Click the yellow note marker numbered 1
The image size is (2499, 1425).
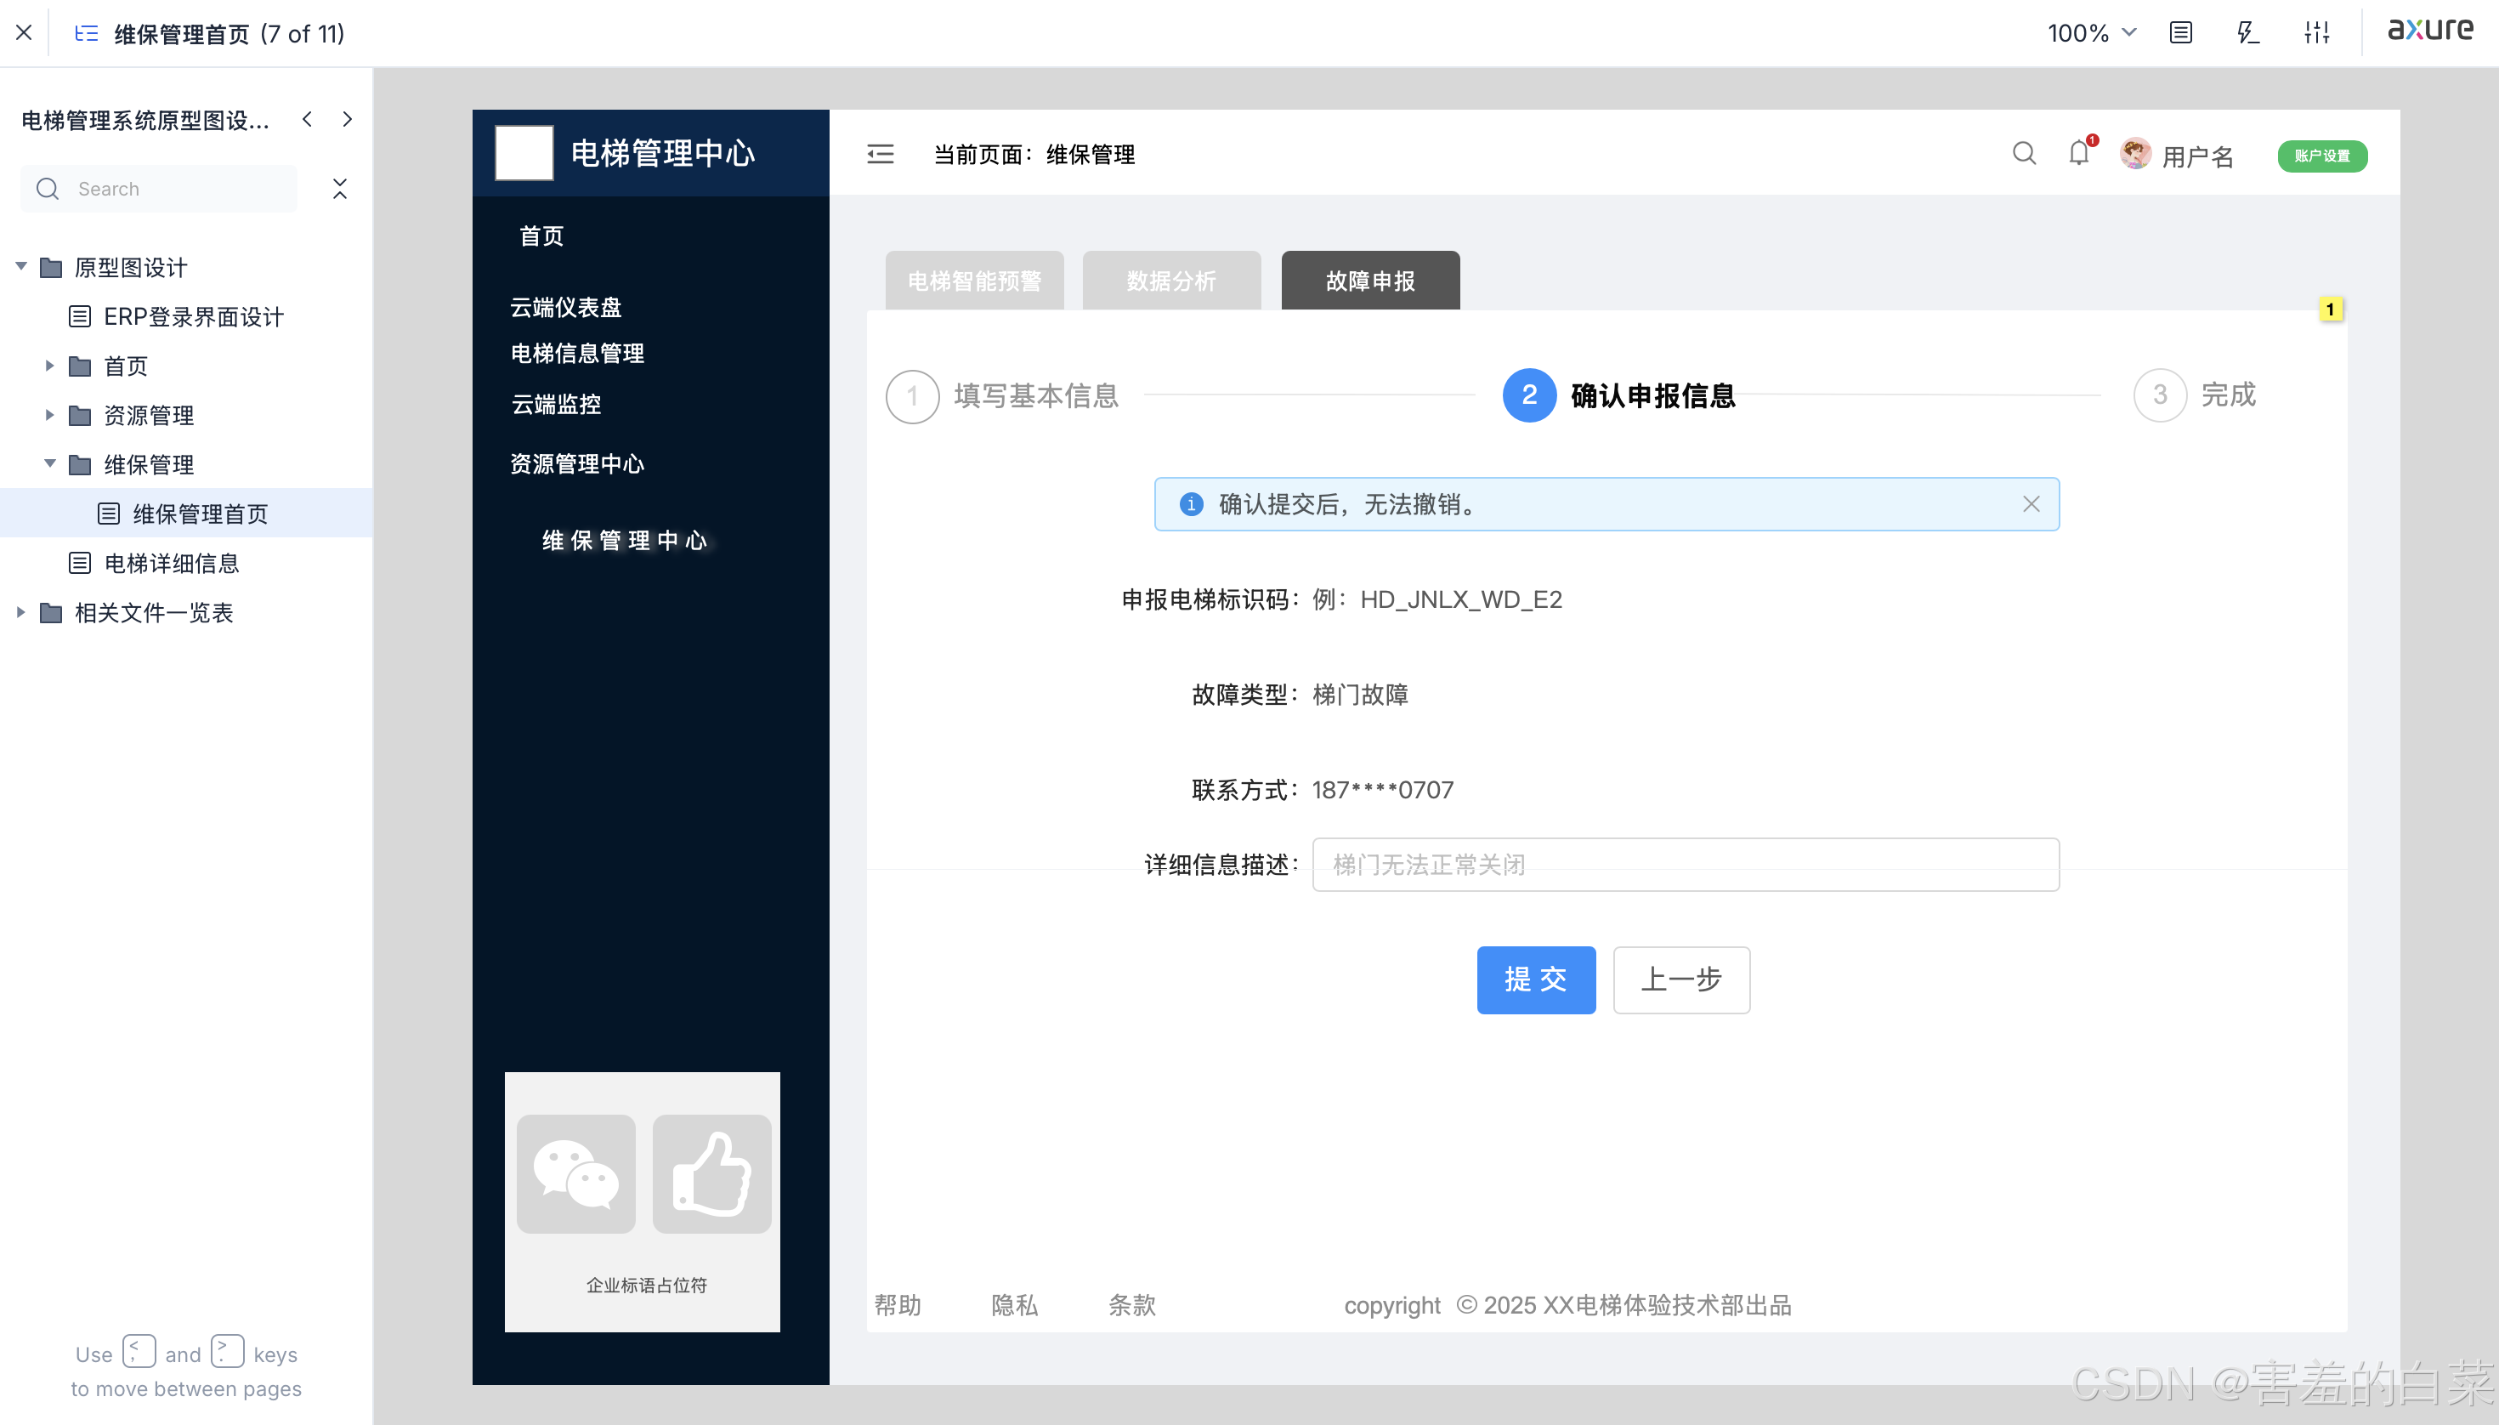[x=2330, y=309]
